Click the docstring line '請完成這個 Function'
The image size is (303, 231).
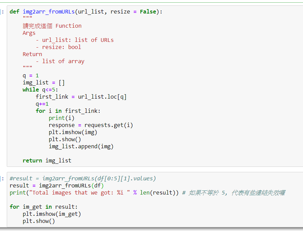pos(52,26)
